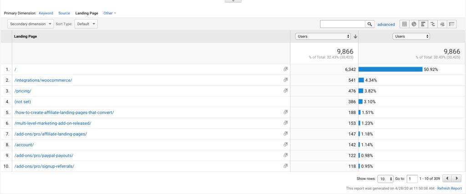The width and height of the screenshot is (466, 194).
Task: Expand the Other primary dimension menu
Action: point(110,13)
